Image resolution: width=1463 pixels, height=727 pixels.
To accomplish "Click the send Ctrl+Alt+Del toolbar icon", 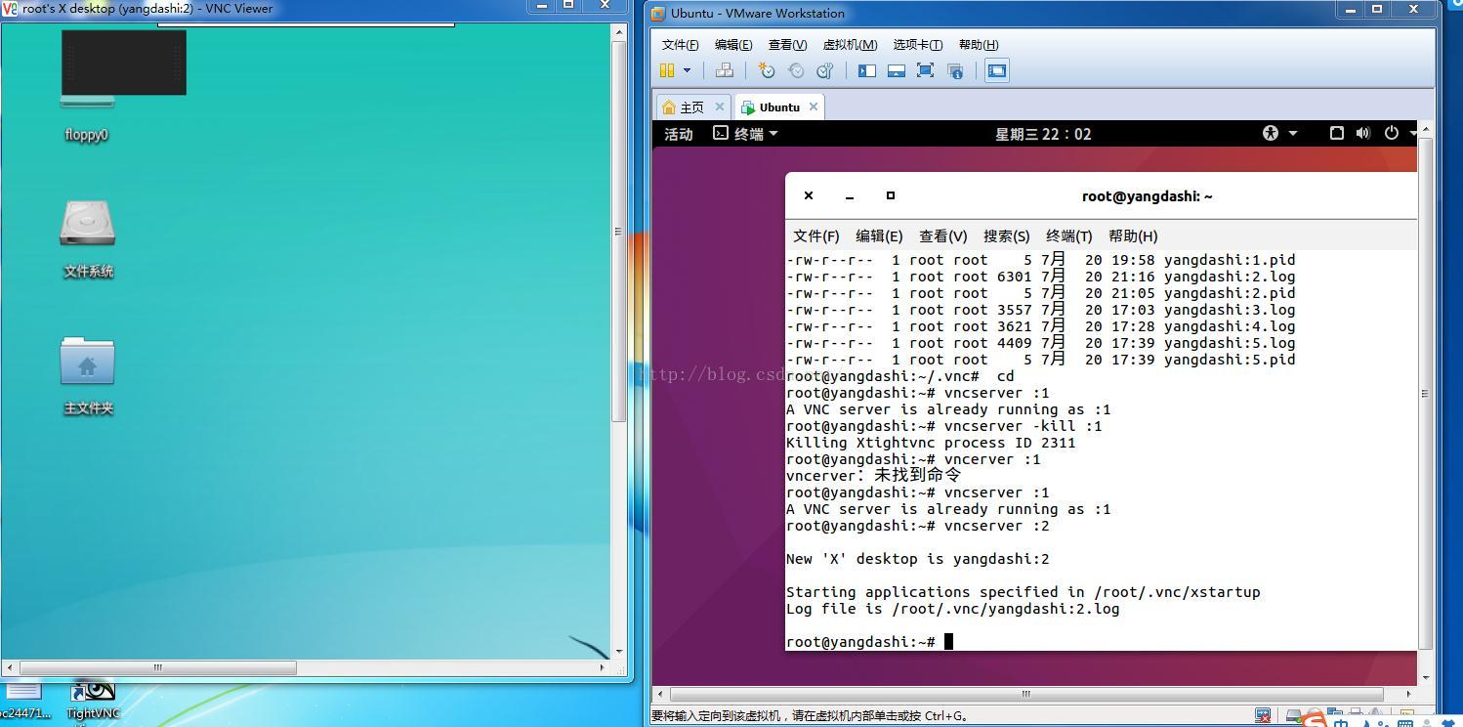I will [x=724, y=70].
